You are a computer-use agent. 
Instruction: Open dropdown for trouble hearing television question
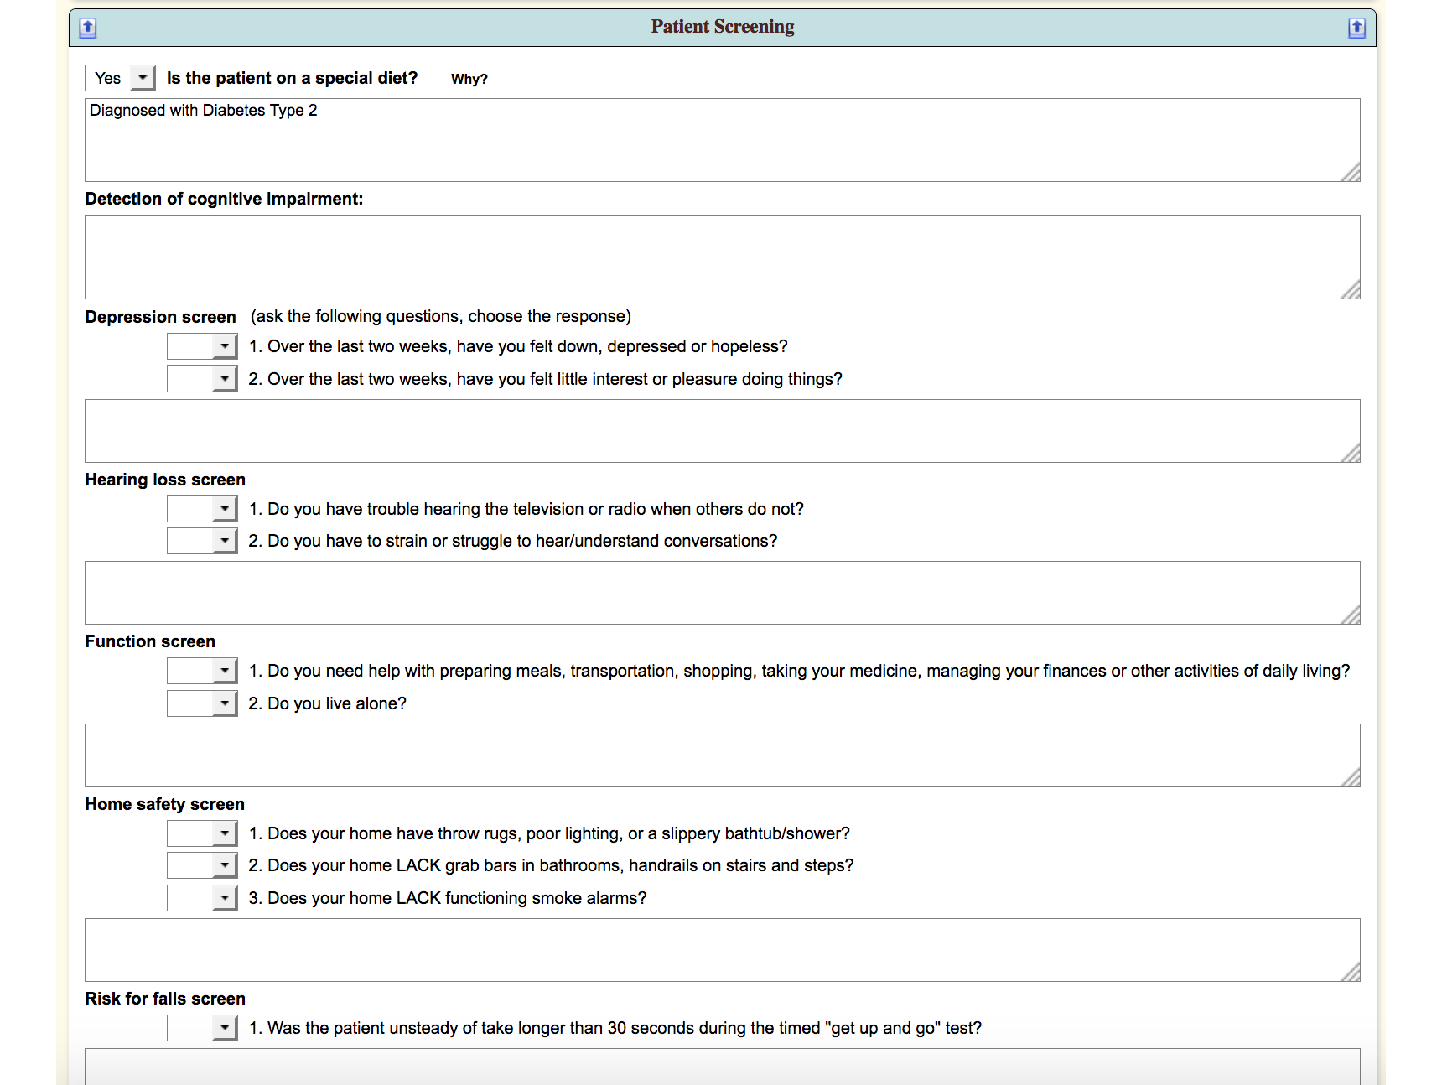click(x=202, y=508)
